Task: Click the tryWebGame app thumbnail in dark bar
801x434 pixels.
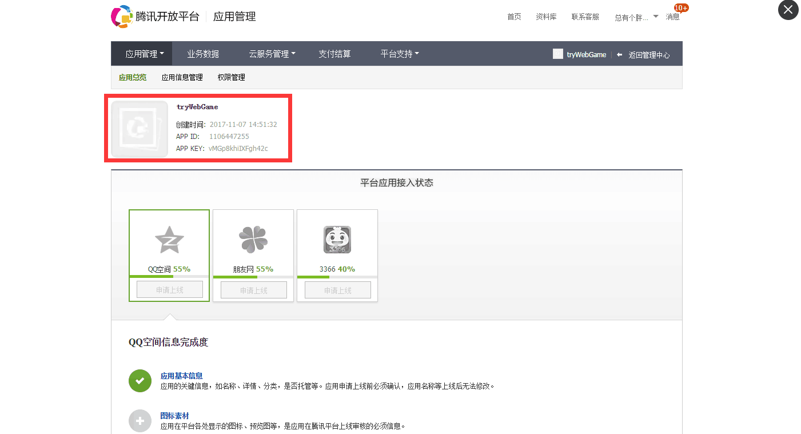Action: pos(558,54)
